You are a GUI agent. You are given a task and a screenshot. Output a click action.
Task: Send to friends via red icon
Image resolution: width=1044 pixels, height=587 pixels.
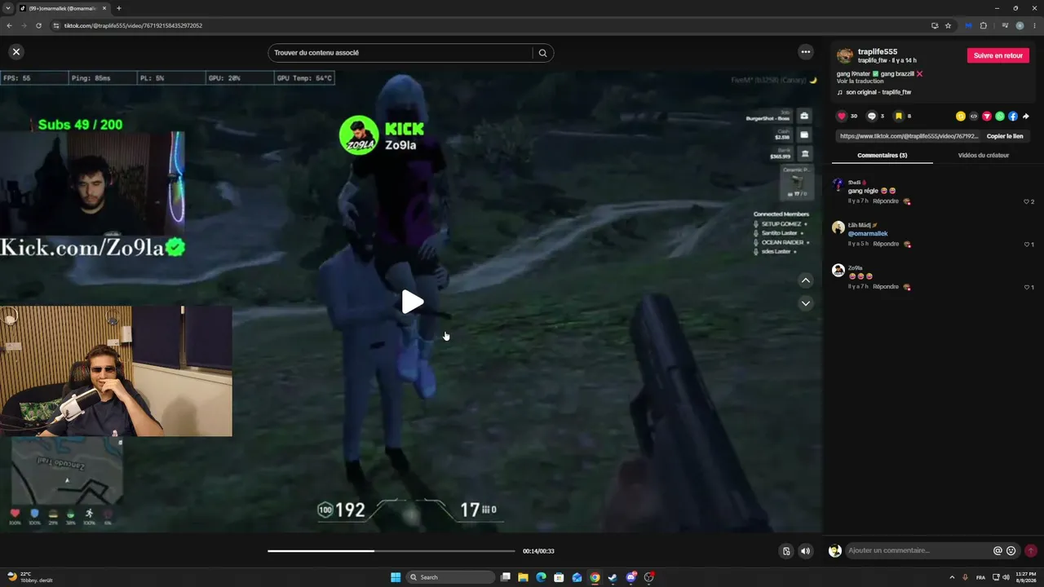point(987,117)
